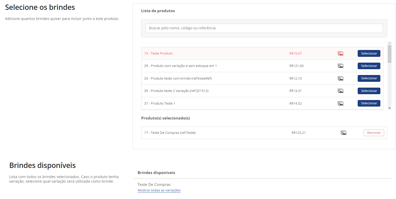View image icon of selected Teste De Compras
Image resolution: width=396 pixels, height=199 pixels.
tap(344, 133)
